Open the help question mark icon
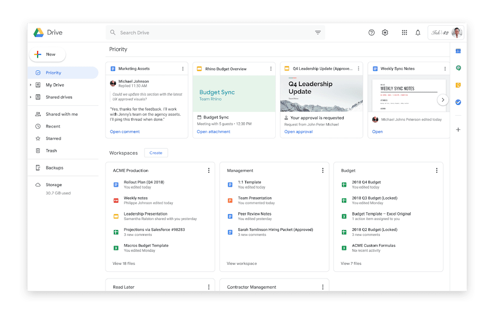 pos(372,32)
